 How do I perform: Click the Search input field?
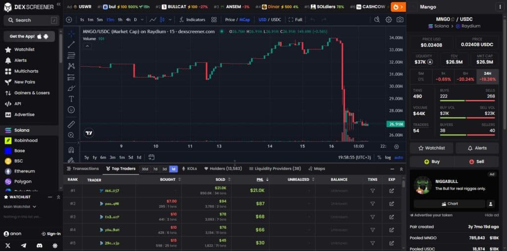pyautogui.click(x=31, y=20)
